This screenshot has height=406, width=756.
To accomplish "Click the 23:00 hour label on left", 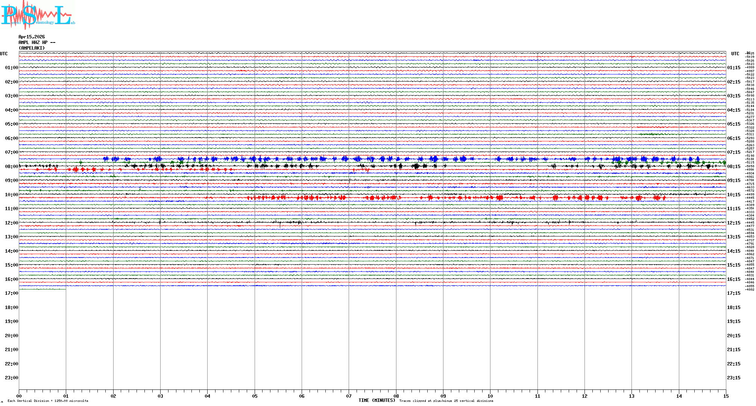I will [11, 378].
